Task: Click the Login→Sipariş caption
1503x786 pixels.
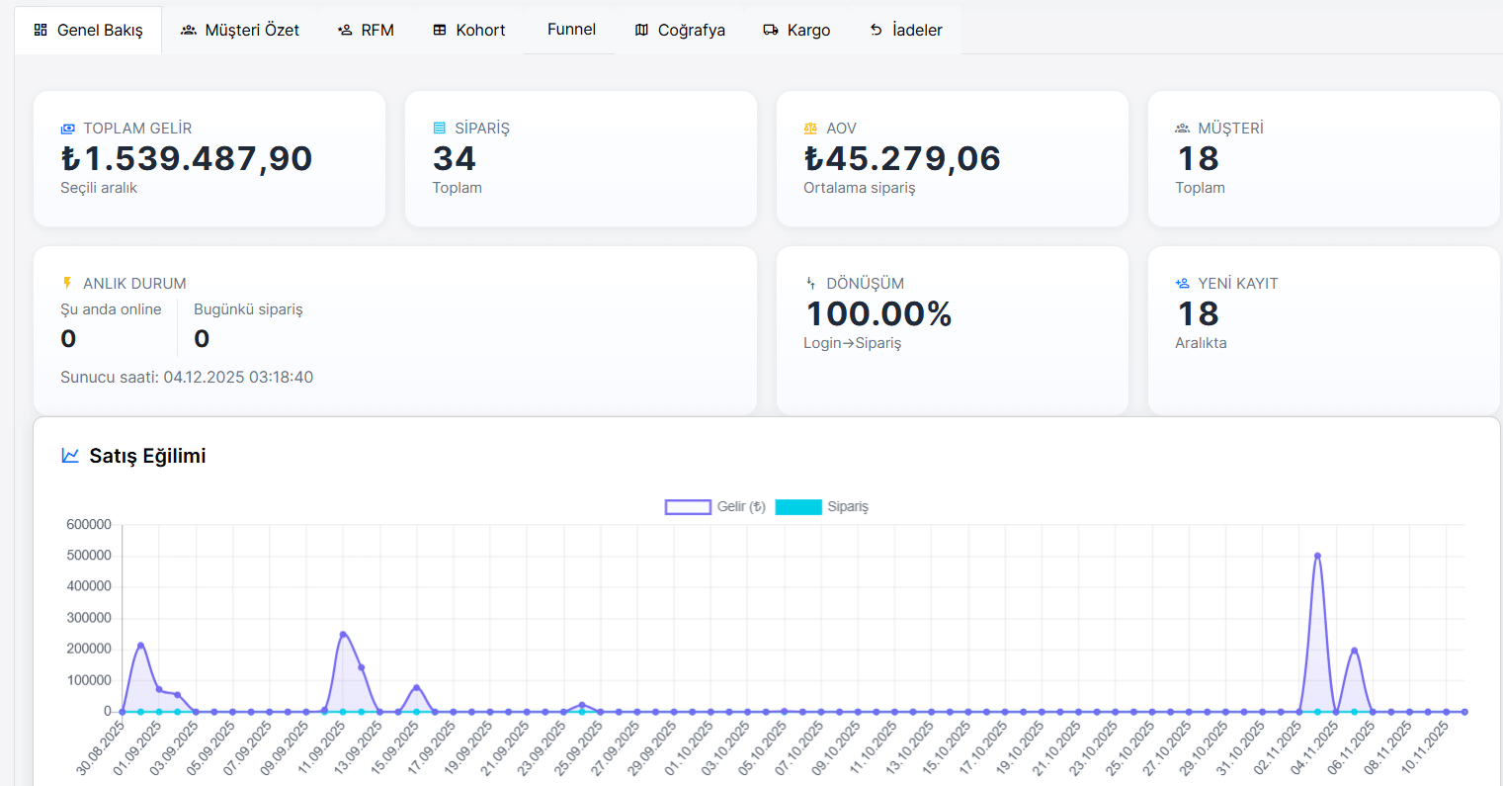Action: coord(852,343)
